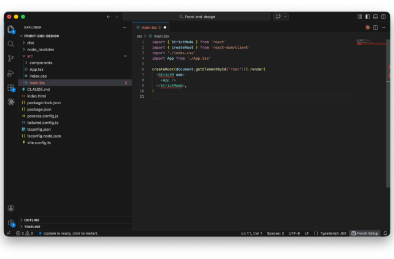The width and height of the screenshot is (394, 259).
Task: Open editor more actions ellipsis
Action: pos(383,27)
